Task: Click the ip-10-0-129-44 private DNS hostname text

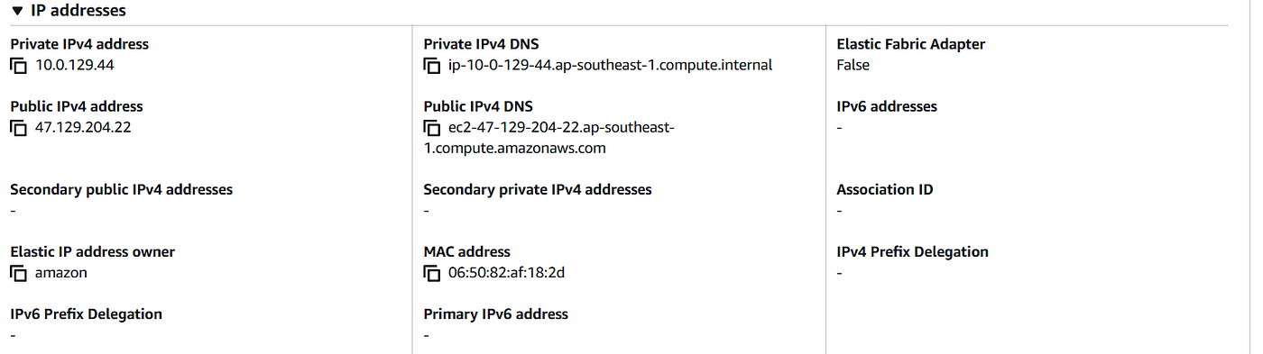Action: pos(610,65)
